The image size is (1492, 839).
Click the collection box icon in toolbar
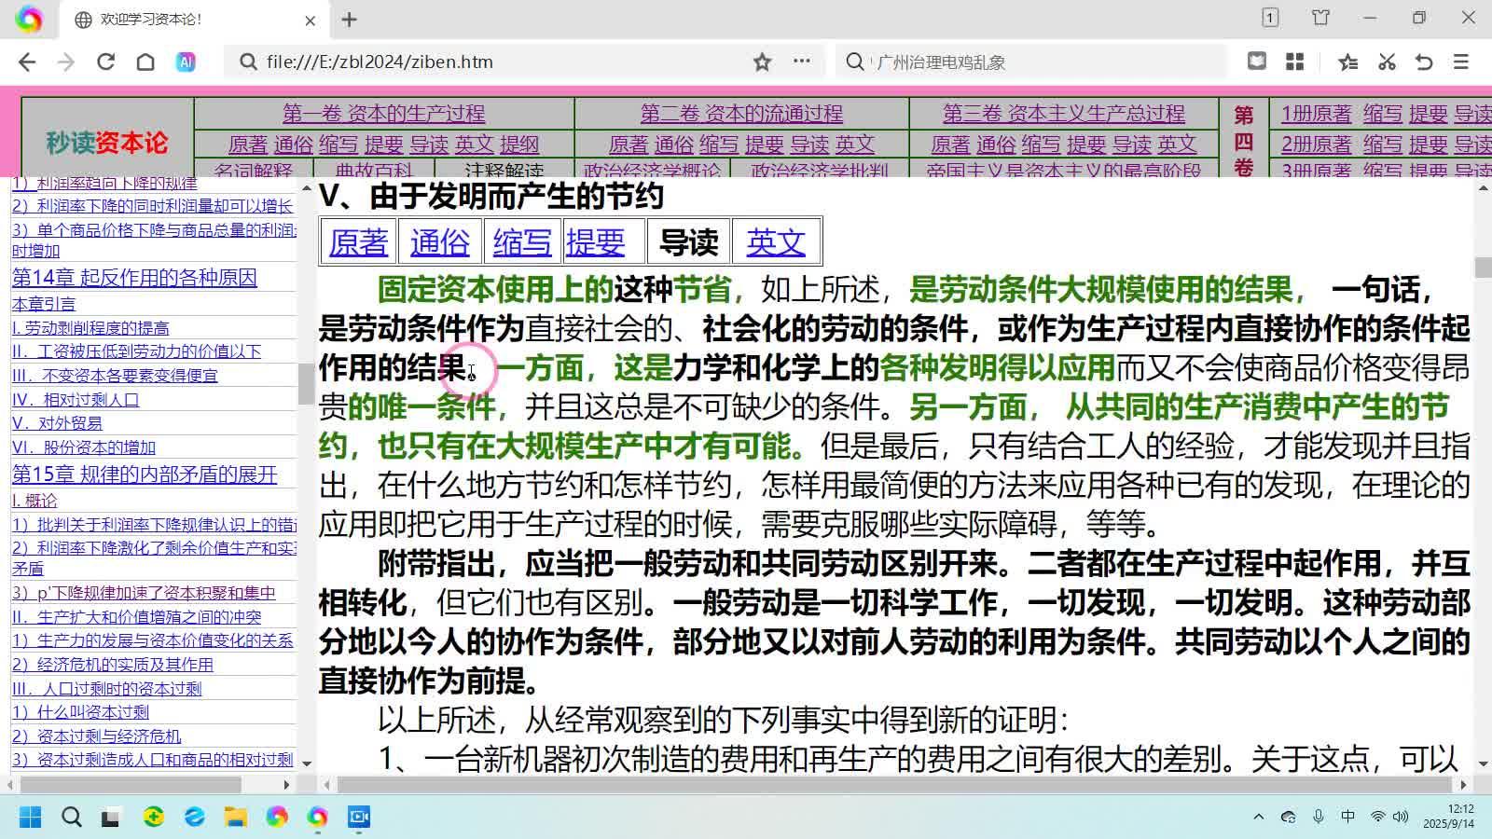(1257, 61)
